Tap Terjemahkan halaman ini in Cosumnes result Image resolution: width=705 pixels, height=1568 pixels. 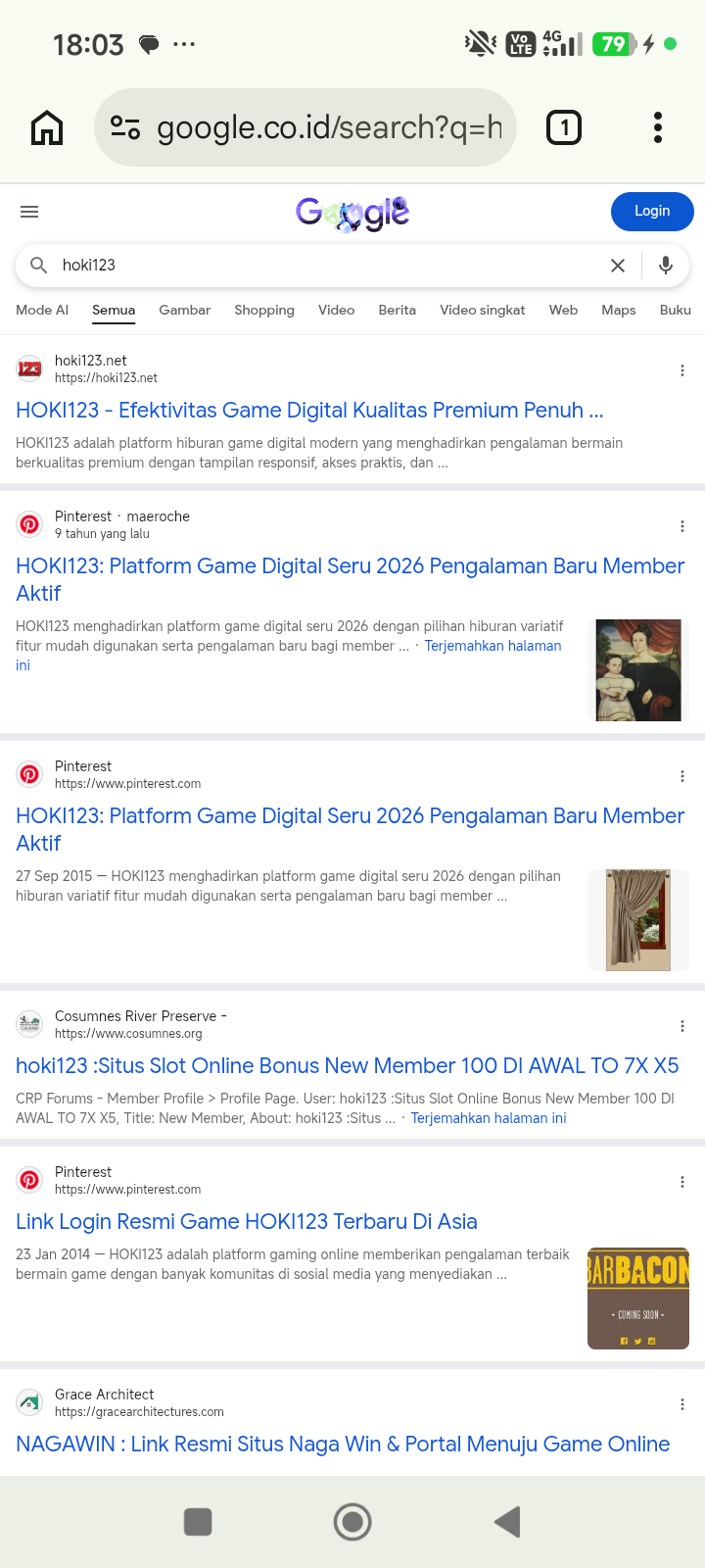point(489,1118)
